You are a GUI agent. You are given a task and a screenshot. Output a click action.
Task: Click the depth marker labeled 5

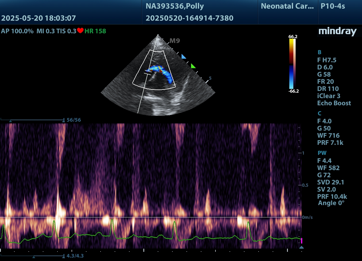pyautogui.click(x=210, y=78)
